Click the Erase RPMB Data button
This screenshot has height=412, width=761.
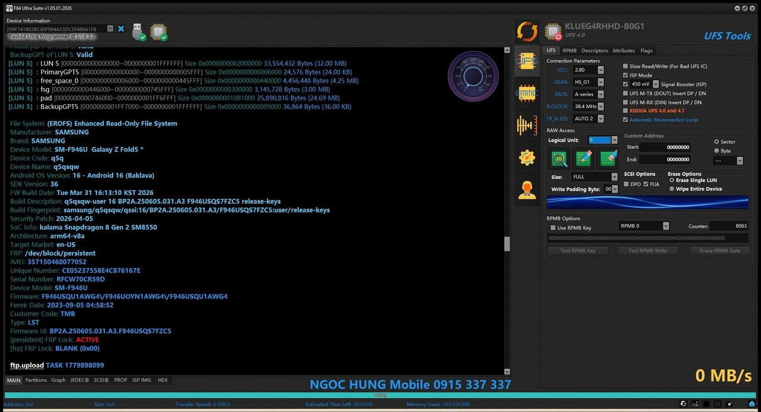coord(720,250)
